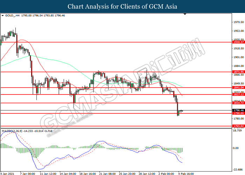Select the 1765.02 red price label
Screen dimensions: 245x175
point(239,126)
